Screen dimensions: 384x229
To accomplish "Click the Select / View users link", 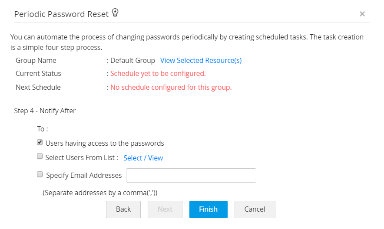I will pyautogui.click(x=143, y=158).
